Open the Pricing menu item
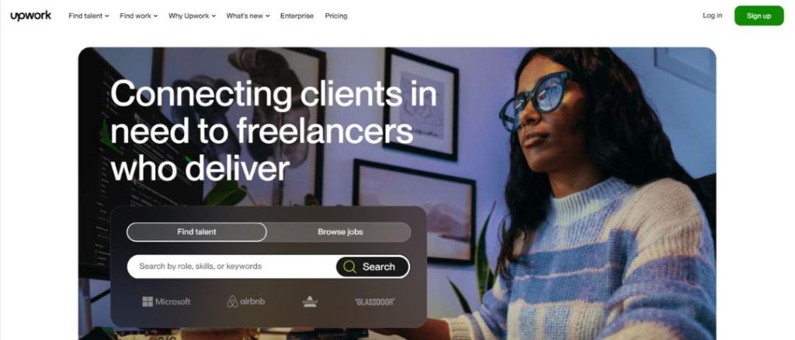This screenshot has width=795, height=340. click(336, 15)
